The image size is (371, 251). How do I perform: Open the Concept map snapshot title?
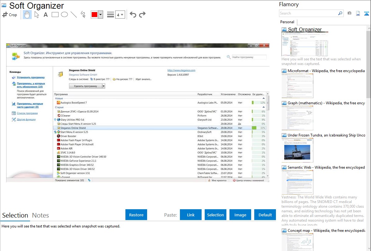coord(326,230)
